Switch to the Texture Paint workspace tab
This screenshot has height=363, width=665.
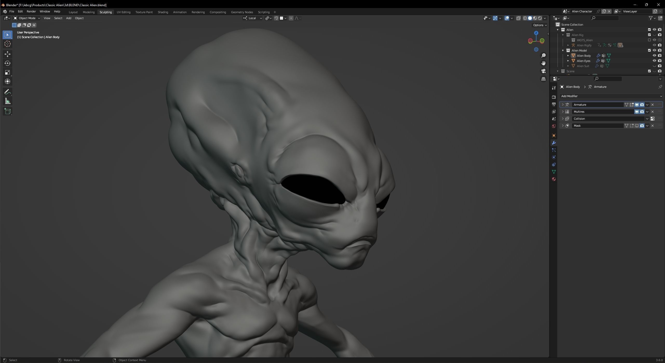(144, 12)
